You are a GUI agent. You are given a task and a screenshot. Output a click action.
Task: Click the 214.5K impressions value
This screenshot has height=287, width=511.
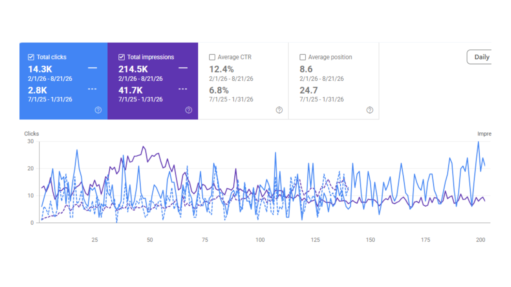(133, 69)
